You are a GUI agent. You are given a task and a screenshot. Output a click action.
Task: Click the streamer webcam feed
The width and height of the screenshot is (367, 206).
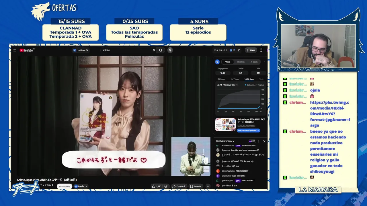click(x=318, y=46)
